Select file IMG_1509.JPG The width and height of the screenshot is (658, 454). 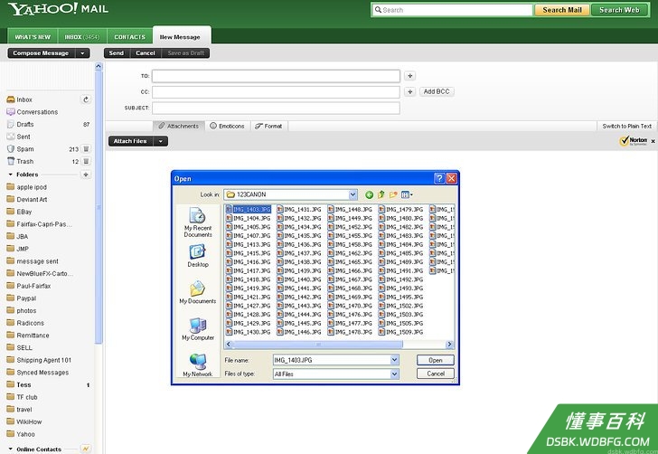click(400, 332)
